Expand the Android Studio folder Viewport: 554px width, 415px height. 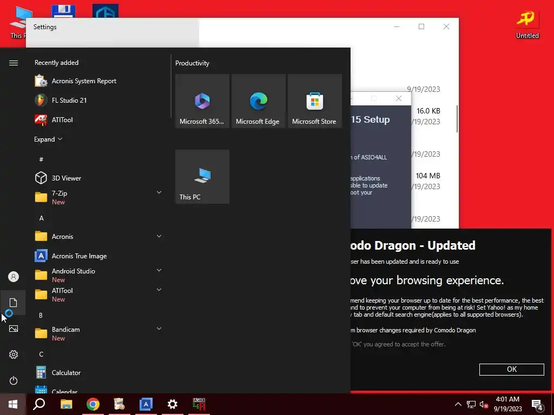(x=159, y=270)
